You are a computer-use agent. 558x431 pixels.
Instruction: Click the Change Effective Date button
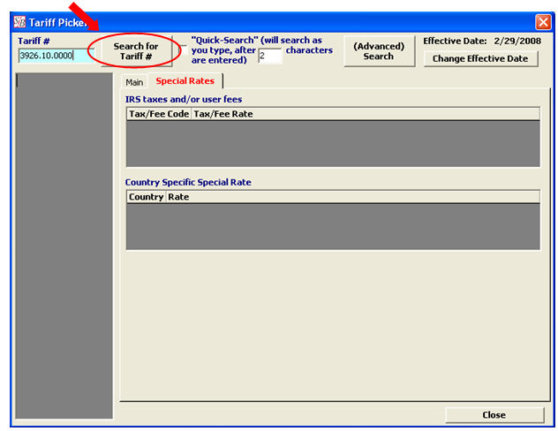click(x=479, y=58)
